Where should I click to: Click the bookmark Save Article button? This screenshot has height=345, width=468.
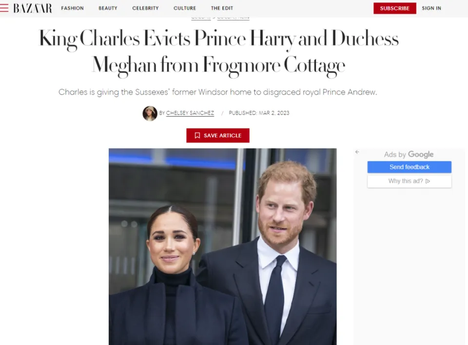pos(218,135)
